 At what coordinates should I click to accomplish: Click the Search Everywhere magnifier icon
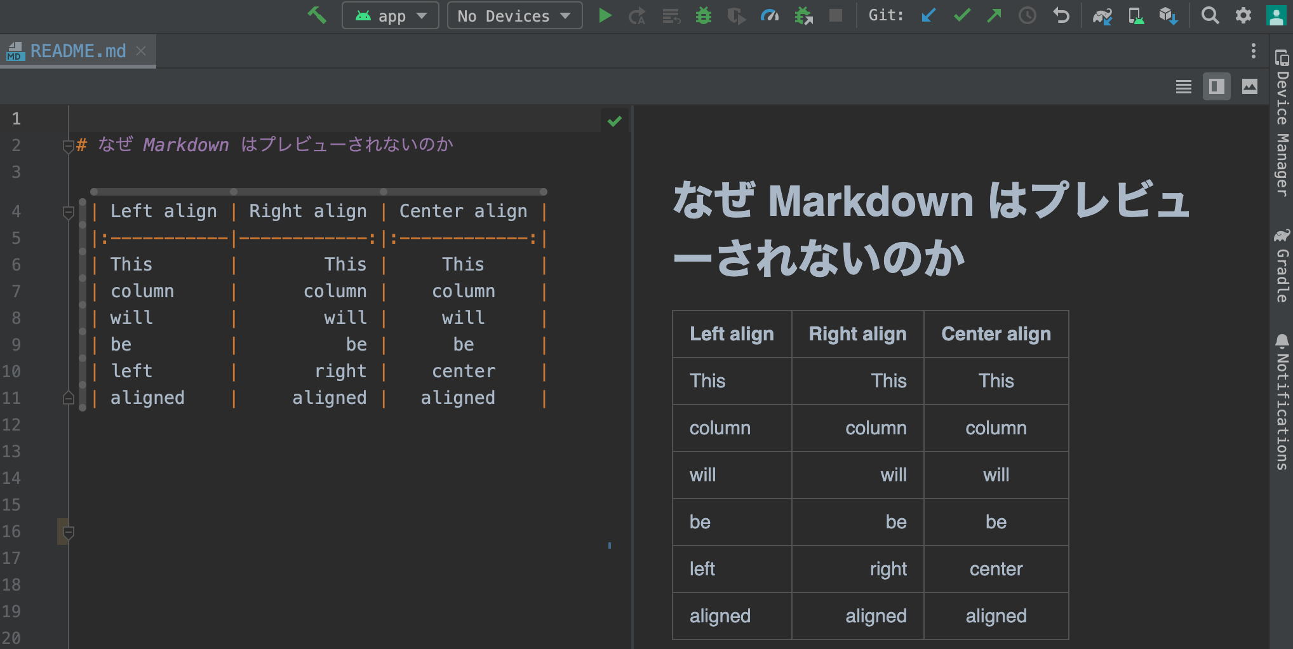(1210, 15)
